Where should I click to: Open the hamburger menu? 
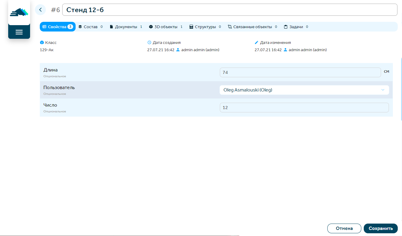coord(19,32)
